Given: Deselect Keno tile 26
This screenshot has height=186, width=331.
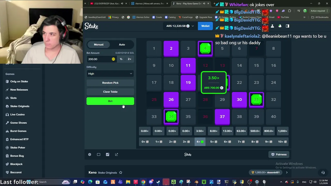Looking at the screenshot, I should pyautogui.click(x=171, y=99).
